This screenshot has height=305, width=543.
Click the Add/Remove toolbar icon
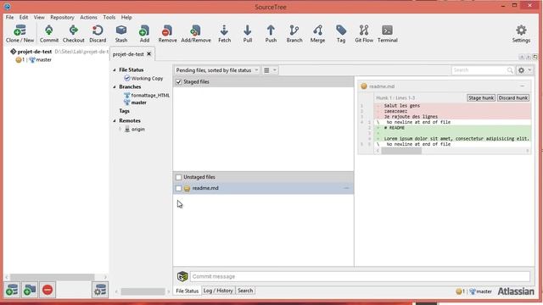196,34
